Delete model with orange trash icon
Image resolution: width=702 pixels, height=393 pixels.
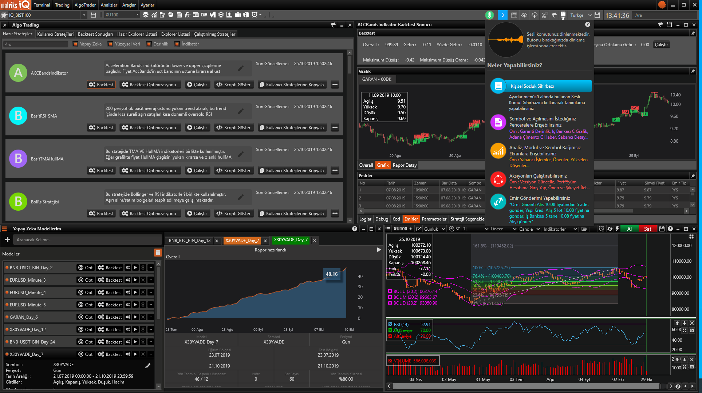click(158, 253)
